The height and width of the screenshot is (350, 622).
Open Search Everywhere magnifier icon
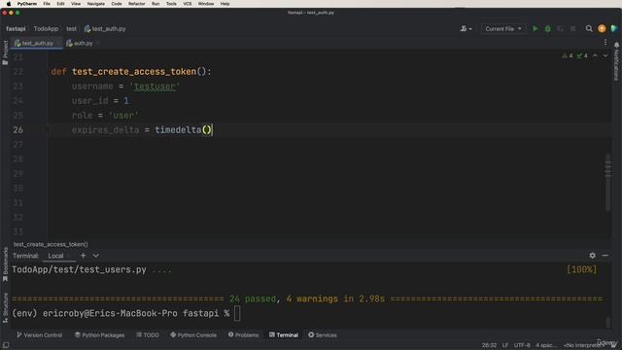pos(589,28)
